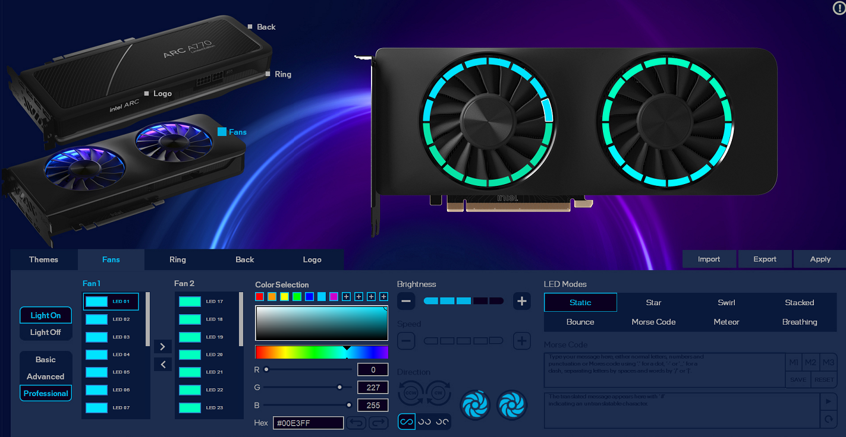846x437 pixels.
Task: Click the Fan 1 LED list scrollbar
Action: coord(147,319)
